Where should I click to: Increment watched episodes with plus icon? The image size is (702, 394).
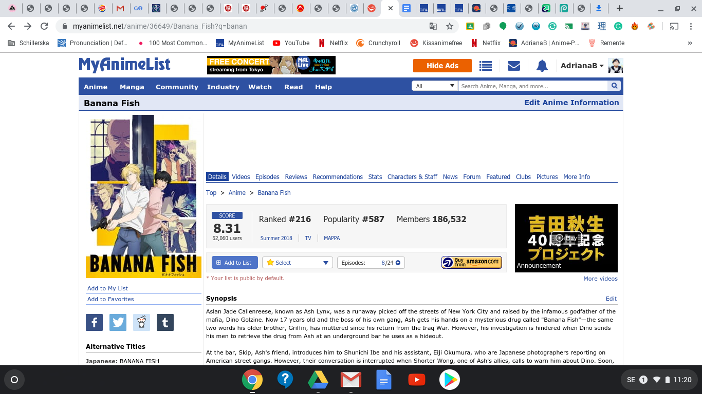coord(398,263)
